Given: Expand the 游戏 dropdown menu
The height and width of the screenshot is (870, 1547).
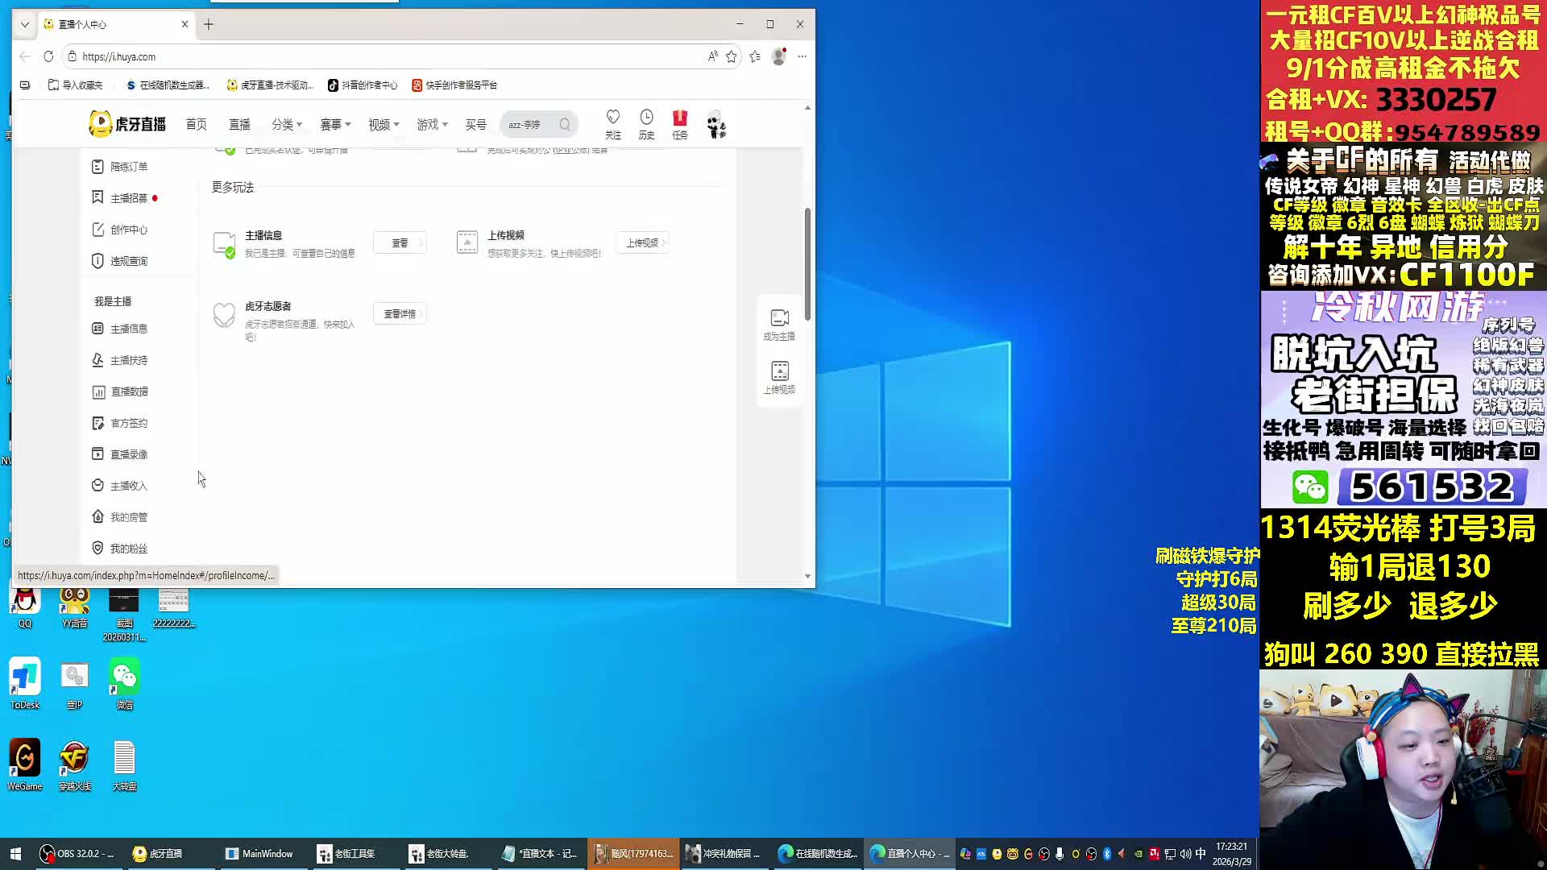Looking at the screenshot, I should pos(432,124).
